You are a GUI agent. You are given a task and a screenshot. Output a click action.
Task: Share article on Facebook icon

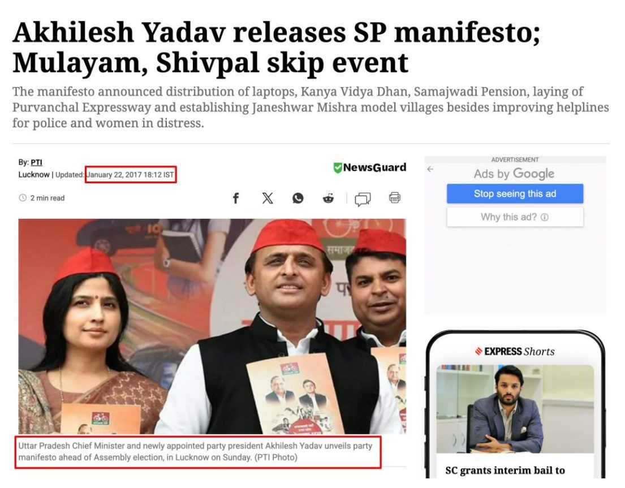click(235, 198)
